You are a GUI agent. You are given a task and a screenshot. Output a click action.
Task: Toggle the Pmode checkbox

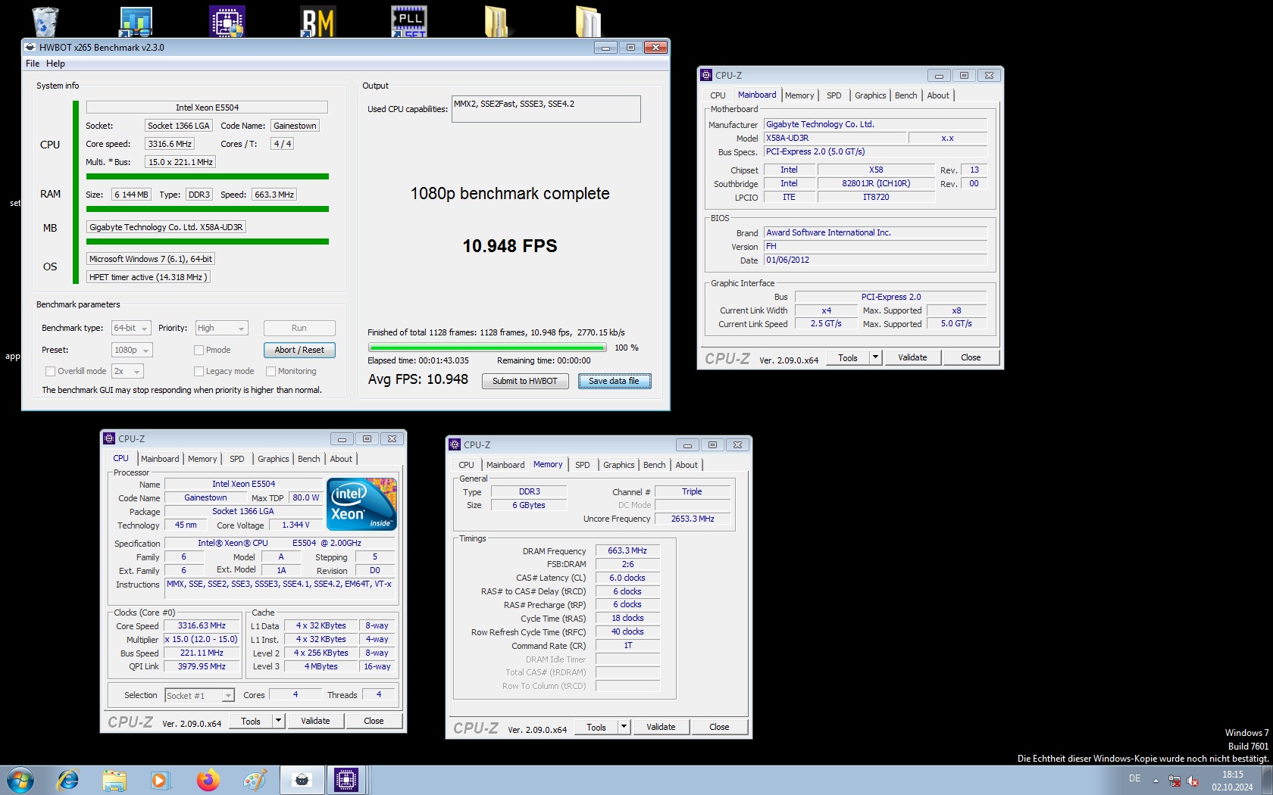199,350
